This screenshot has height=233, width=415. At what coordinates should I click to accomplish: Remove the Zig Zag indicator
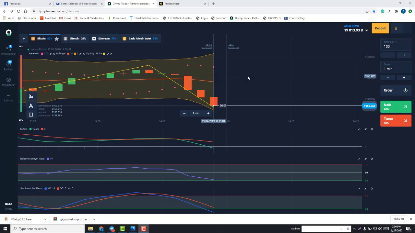111,54
